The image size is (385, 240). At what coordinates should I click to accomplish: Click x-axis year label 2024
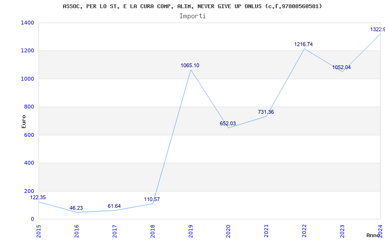pos(380,231)
